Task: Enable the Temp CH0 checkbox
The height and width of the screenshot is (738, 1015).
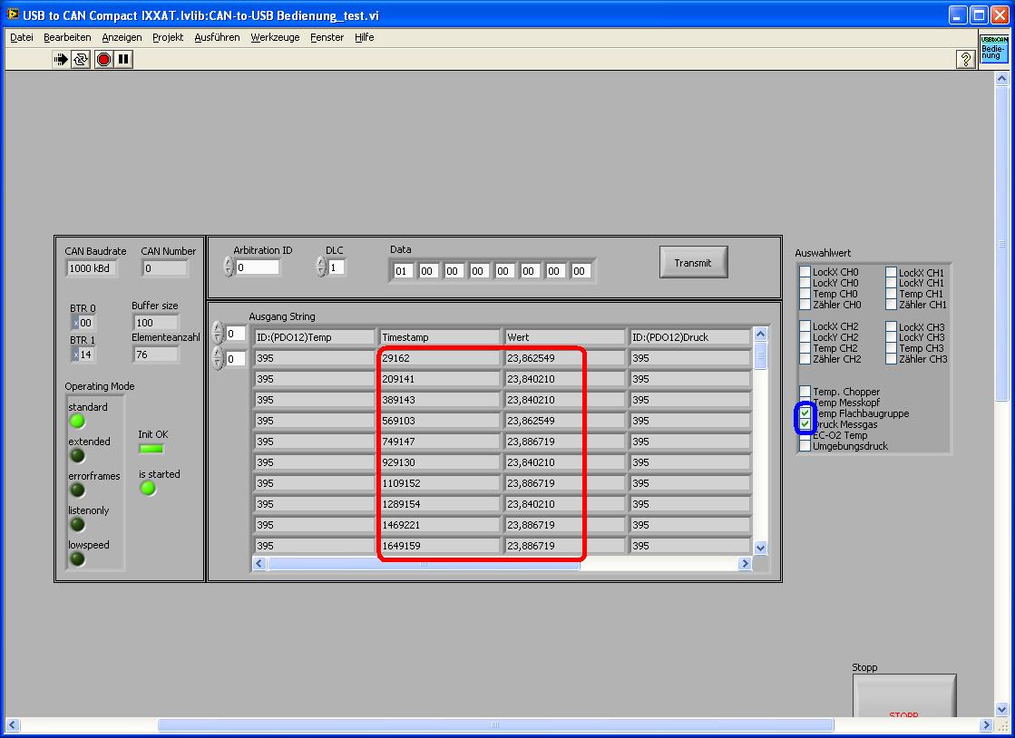Action: (x=805, y=294)
